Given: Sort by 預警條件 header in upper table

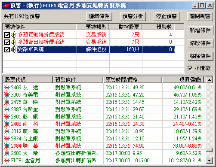Looking at the screenshot, I should click(x=39, y=27).
